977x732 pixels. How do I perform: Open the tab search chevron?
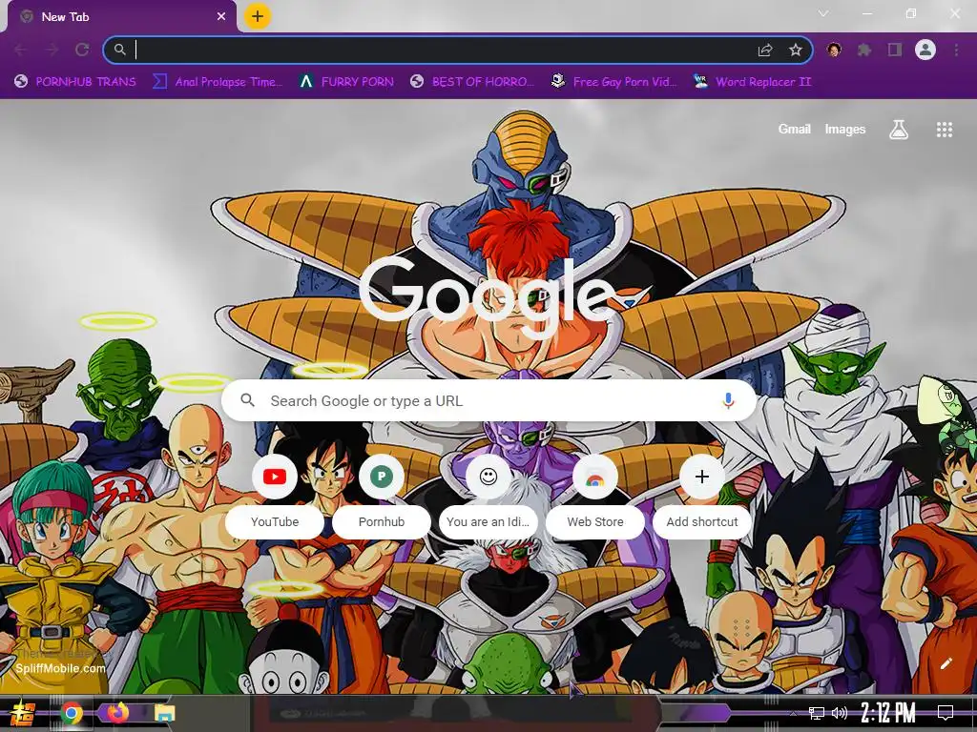coord(823,13)
